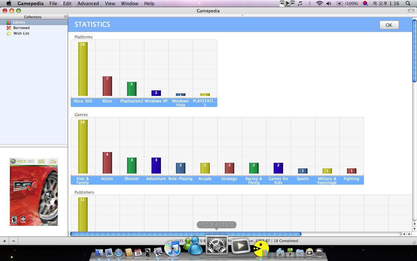Open the Wish List collection
Image resolution: width=417 pixels, height=261 pixels.
pyautogui.click(x=34, y=33)
